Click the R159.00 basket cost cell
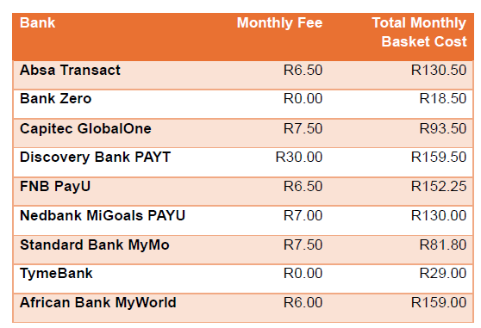The height and width of the screenshot is (328, 481). [439, 302]
